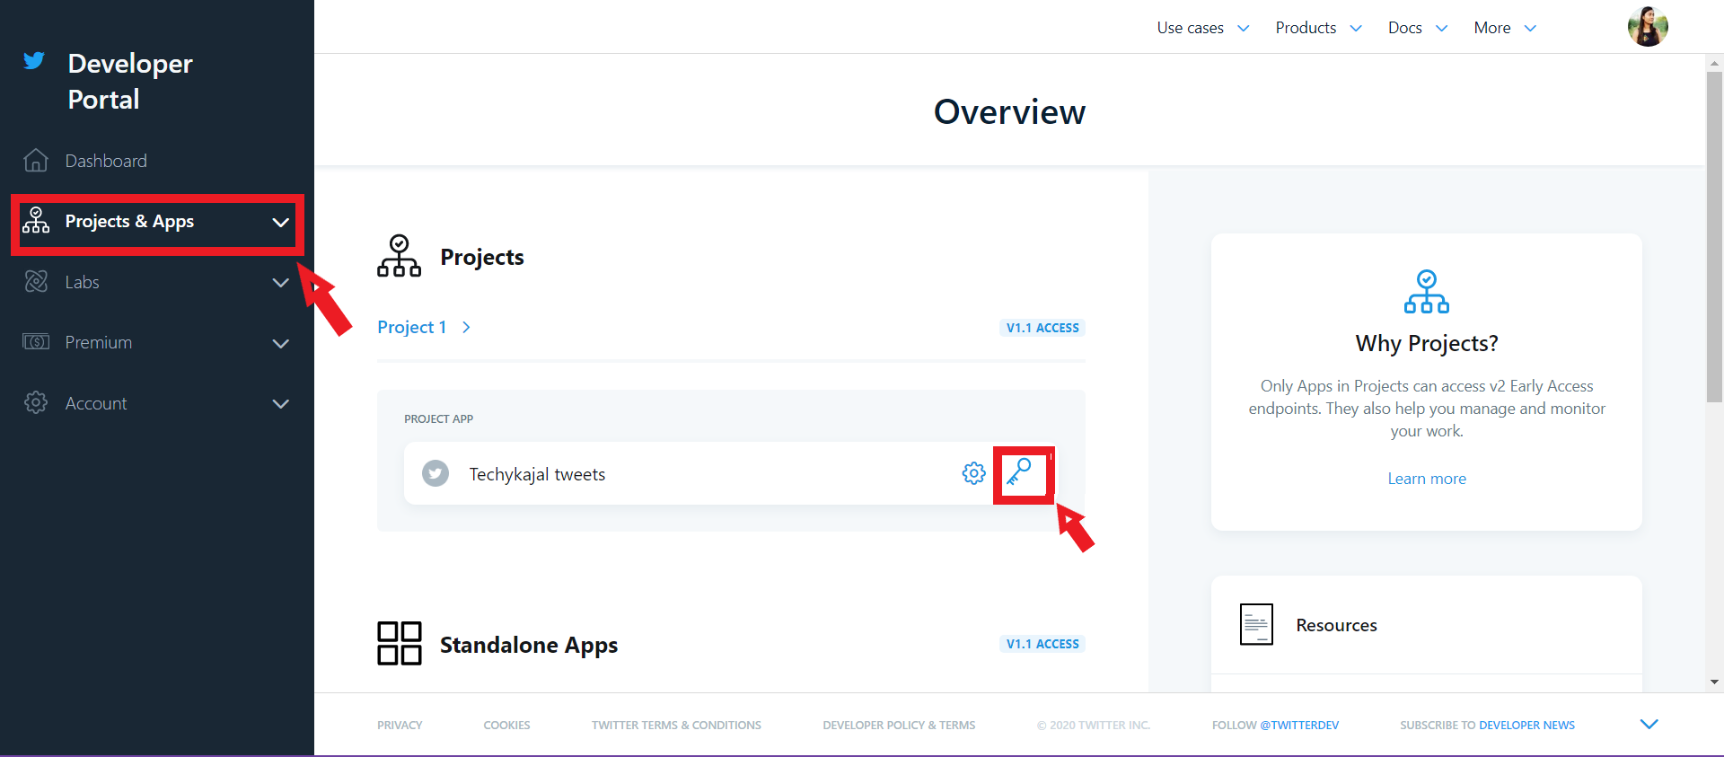
Task: Click the Projects section hierarchy icon
Action: [399, 256]
